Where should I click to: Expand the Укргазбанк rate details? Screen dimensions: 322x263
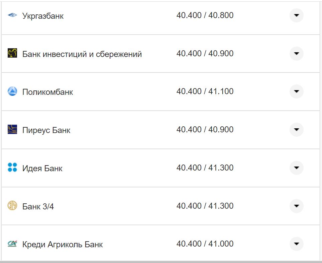296,15
